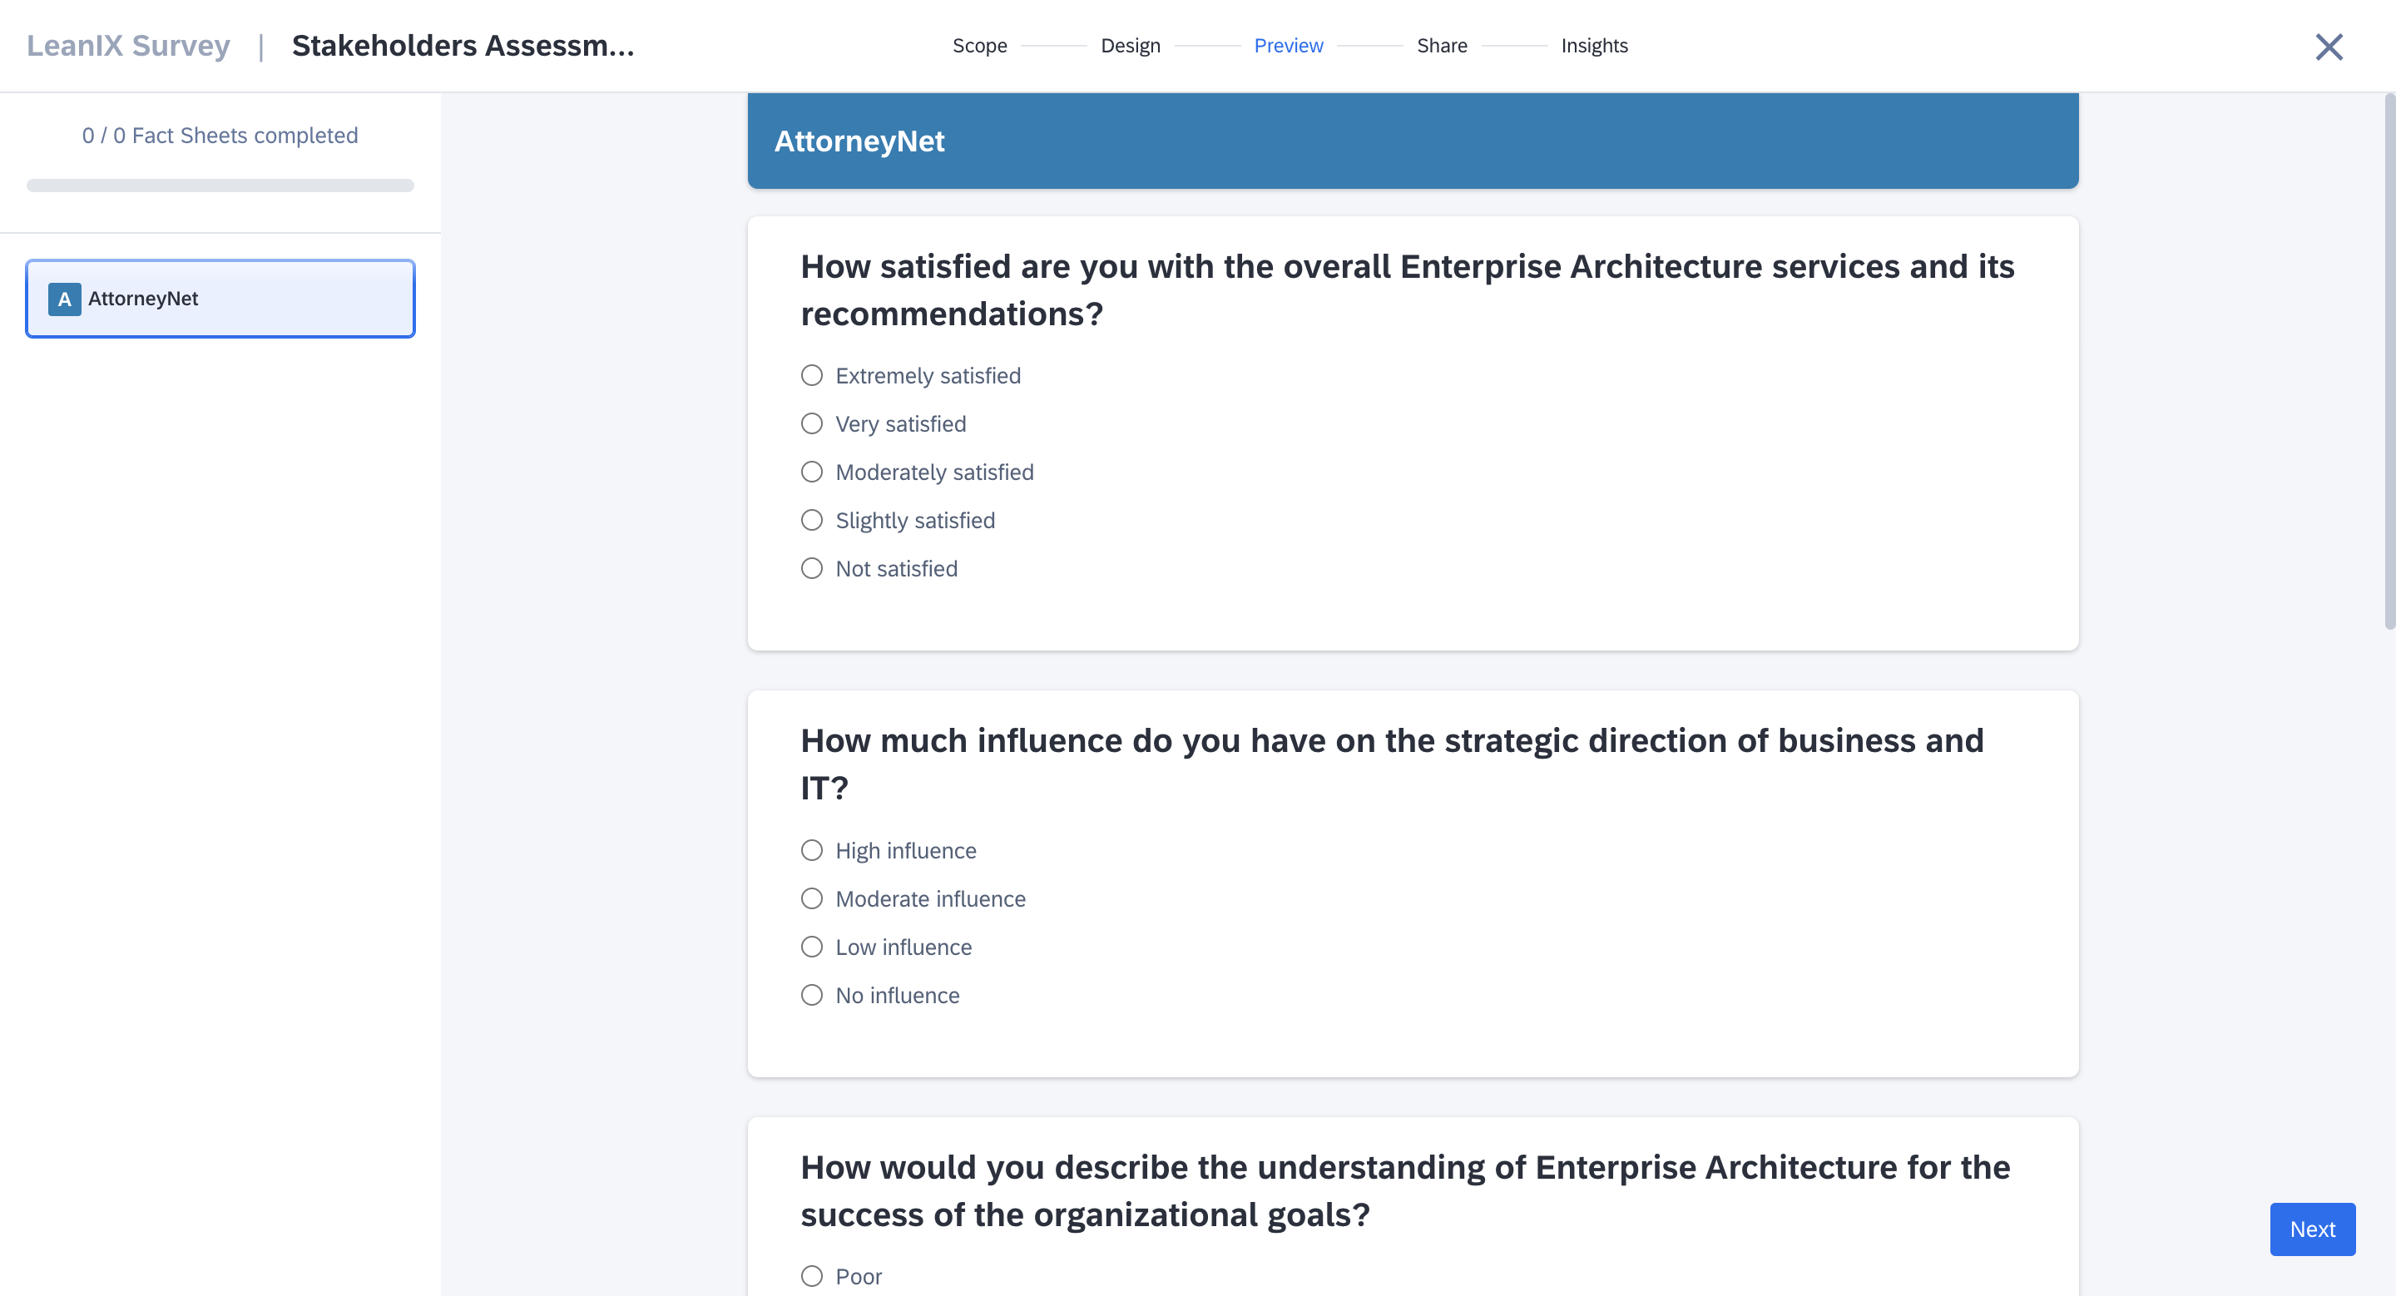
Task: Open the Insights step
Action: pos(1594,46)
